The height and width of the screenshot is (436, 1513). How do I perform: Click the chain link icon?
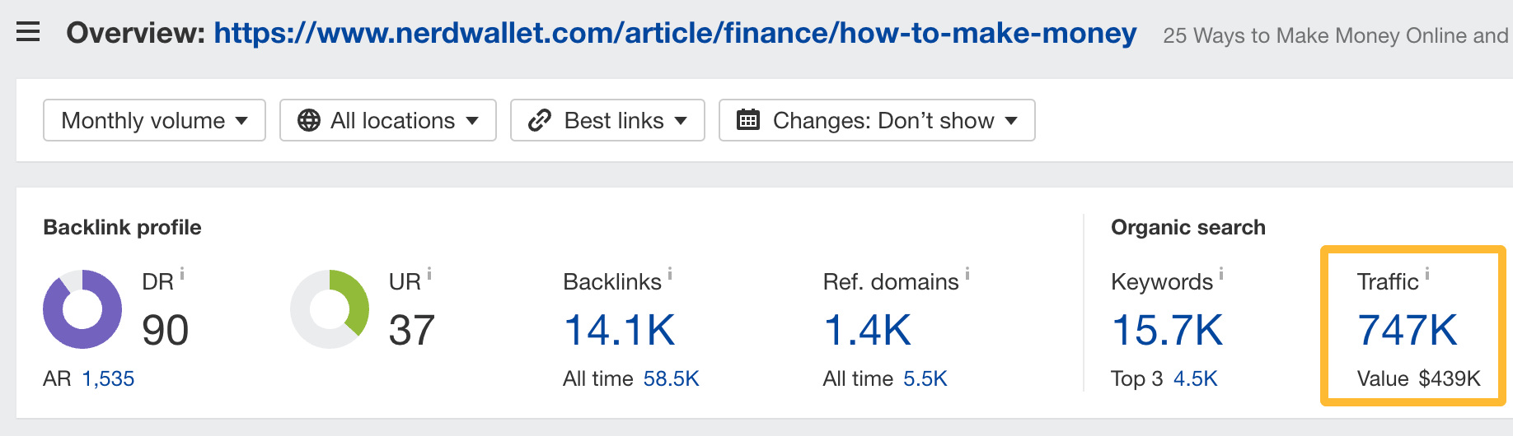(x=540, y=120)
